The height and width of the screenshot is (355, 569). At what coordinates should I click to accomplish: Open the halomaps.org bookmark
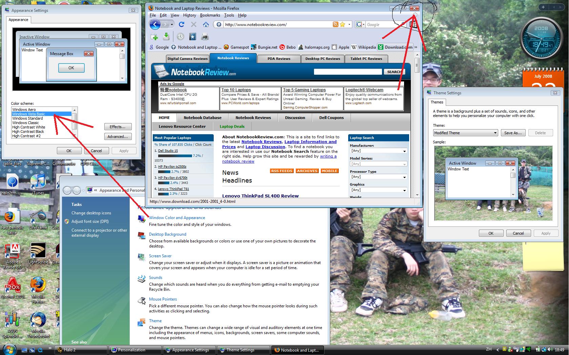pos(314,47)
